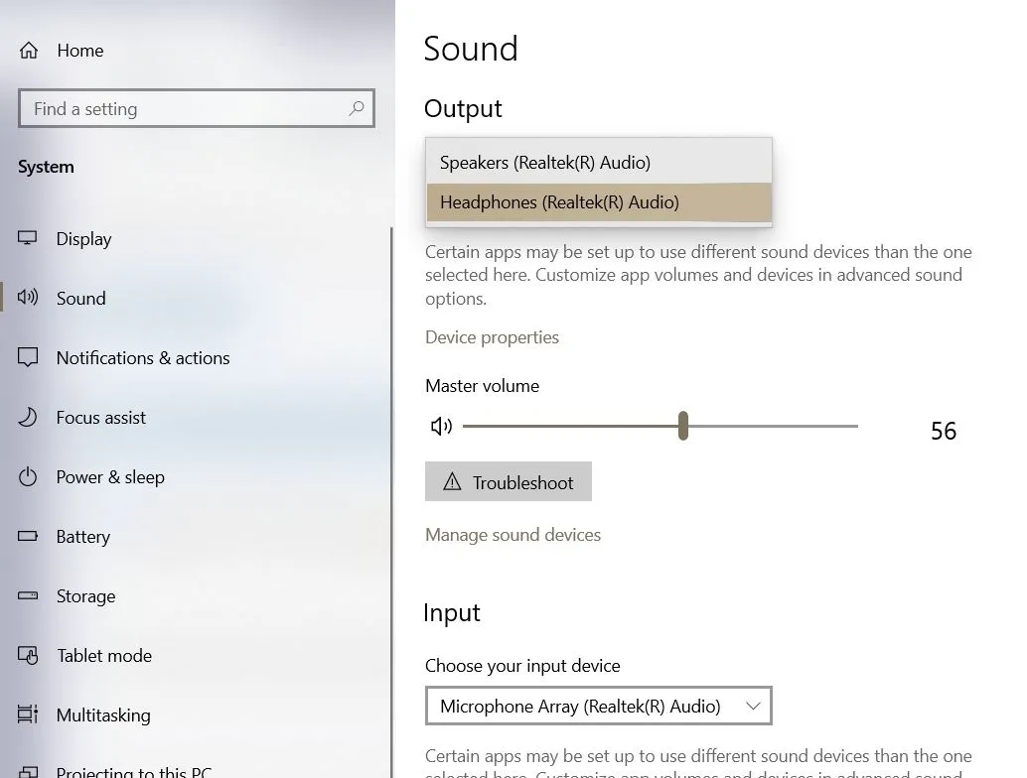The image size is (1027, 778).
Task: Mute the master volume speaker icon
Action: point(441,427)
